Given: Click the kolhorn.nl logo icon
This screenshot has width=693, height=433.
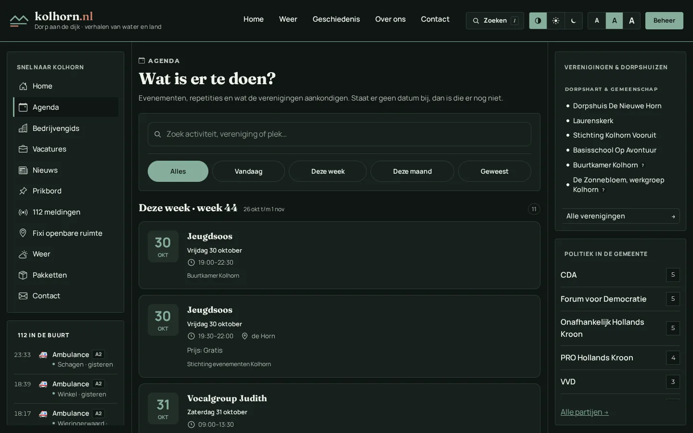Looking at the screenshot, I should [19, 21].
